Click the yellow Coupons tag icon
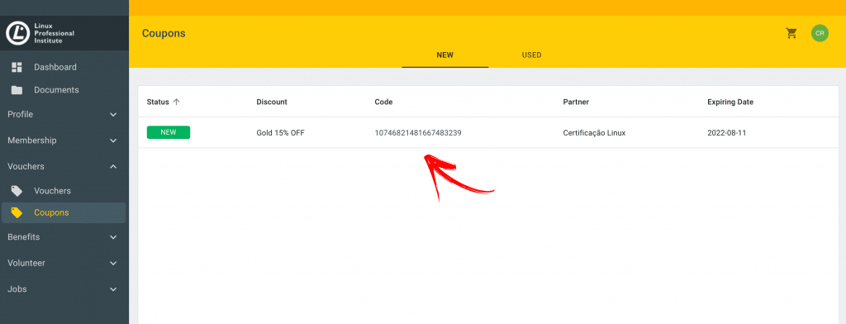 point(17,212)
